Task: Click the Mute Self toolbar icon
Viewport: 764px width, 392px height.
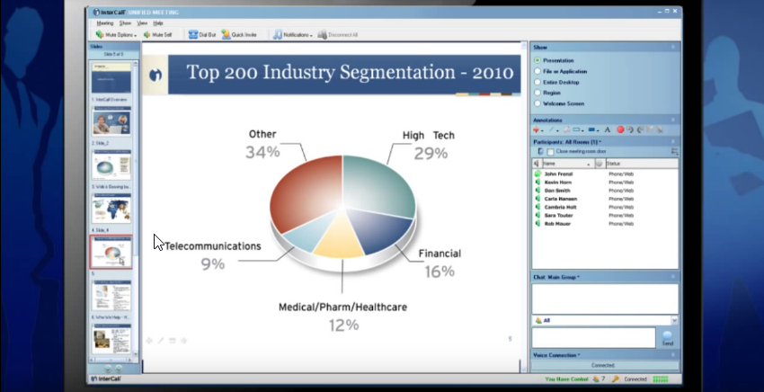Action: (147, 35)
